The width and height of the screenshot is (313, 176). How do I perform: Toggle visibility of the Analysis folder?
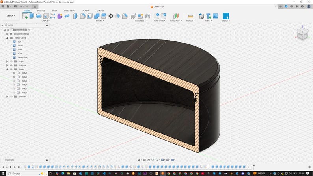11,65
